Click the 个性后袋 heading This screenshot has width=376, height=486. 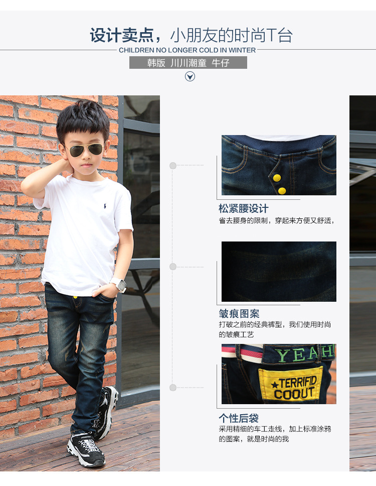coord(239,418)
